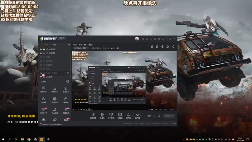Add a new scene with the plus button
Viewport: 252px width, 142px height.
point(69,44)
